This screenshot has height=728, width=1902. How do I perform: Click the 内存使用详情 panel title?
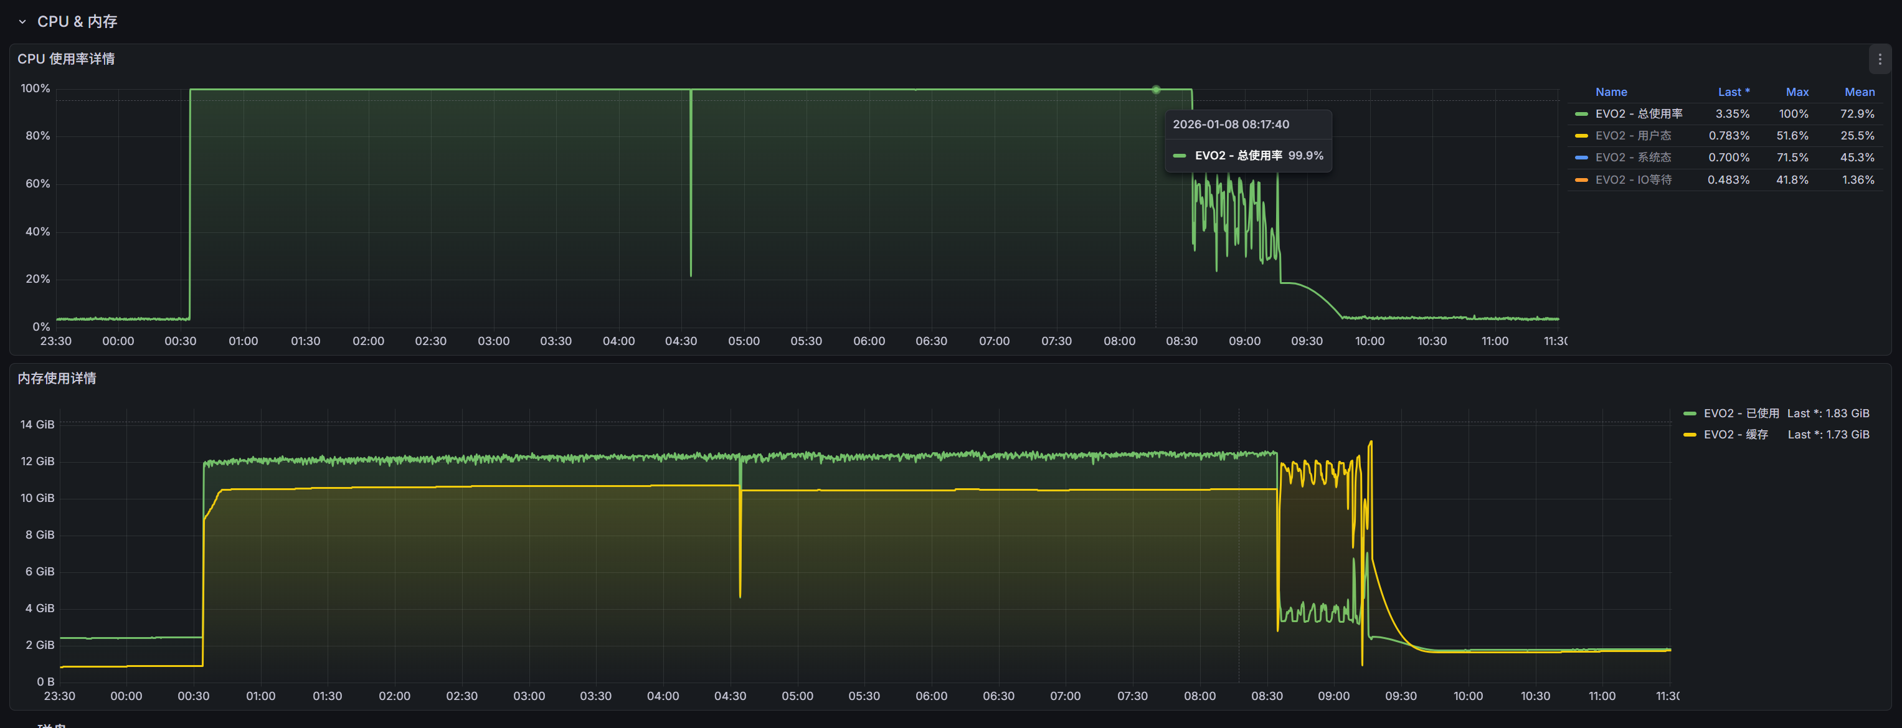tap(57, 379)
